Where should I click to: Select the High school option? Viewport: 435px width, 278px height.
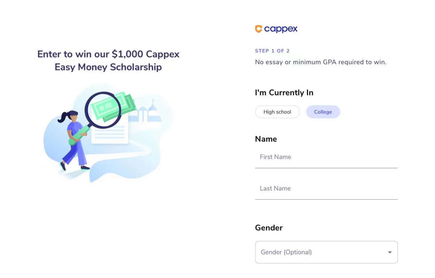pyautogui.click(x=277, y=112)
